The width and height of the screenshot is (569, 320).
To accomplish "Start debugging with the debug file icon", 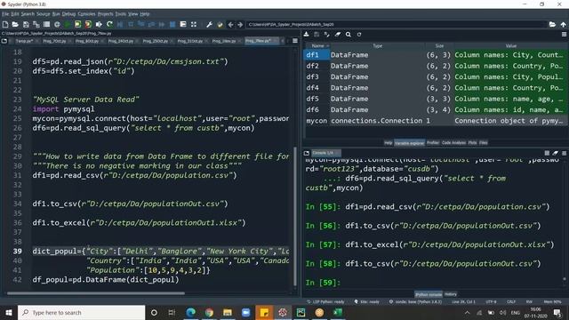I will 120,24.
